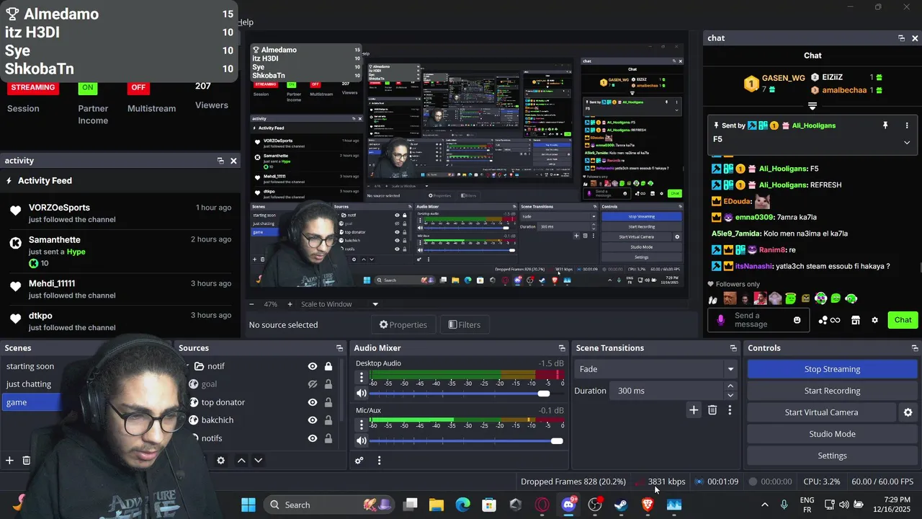Show hidden system tray icons chevron
Screen dimensions: 922x519
point(764,505)
